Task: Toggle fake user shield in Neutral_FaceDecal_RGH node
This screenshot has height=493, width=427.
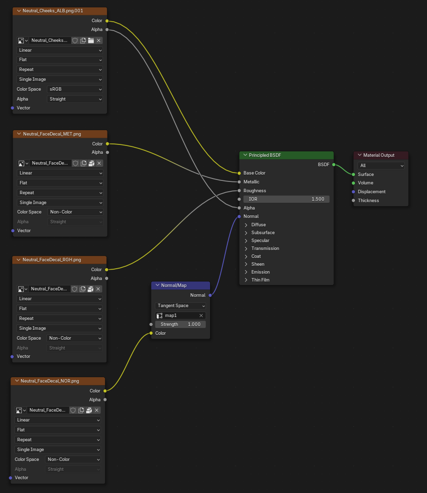Action: pos(75,289)
